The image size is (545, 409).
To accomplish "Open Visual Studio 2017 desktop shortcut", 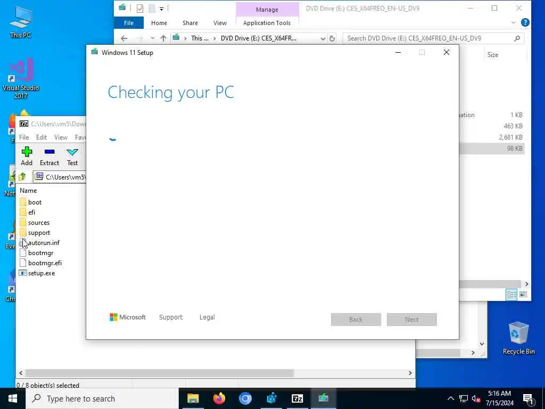I will [x=21, y=78].
